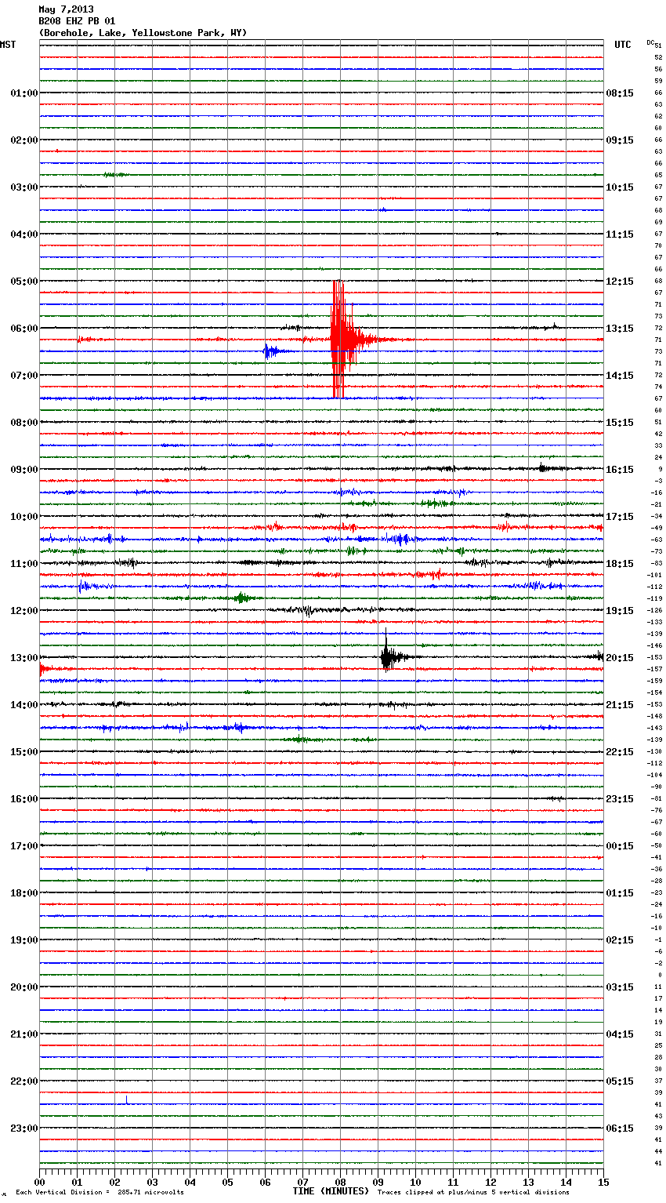Click the 19:00 MST hour label

[x=24, y=940]
